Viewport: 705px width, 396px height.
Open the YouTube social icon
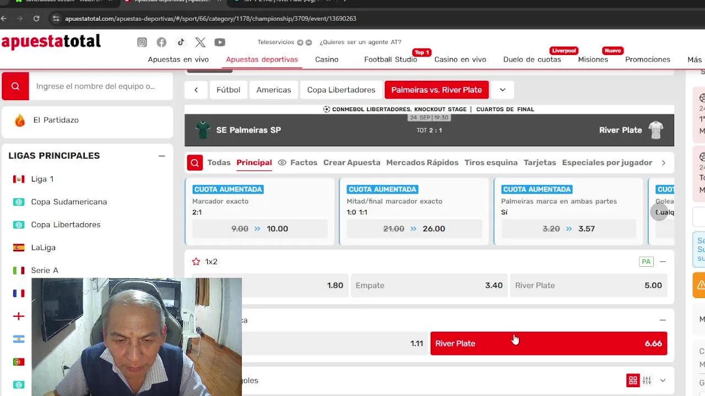[x=220, y=42]
